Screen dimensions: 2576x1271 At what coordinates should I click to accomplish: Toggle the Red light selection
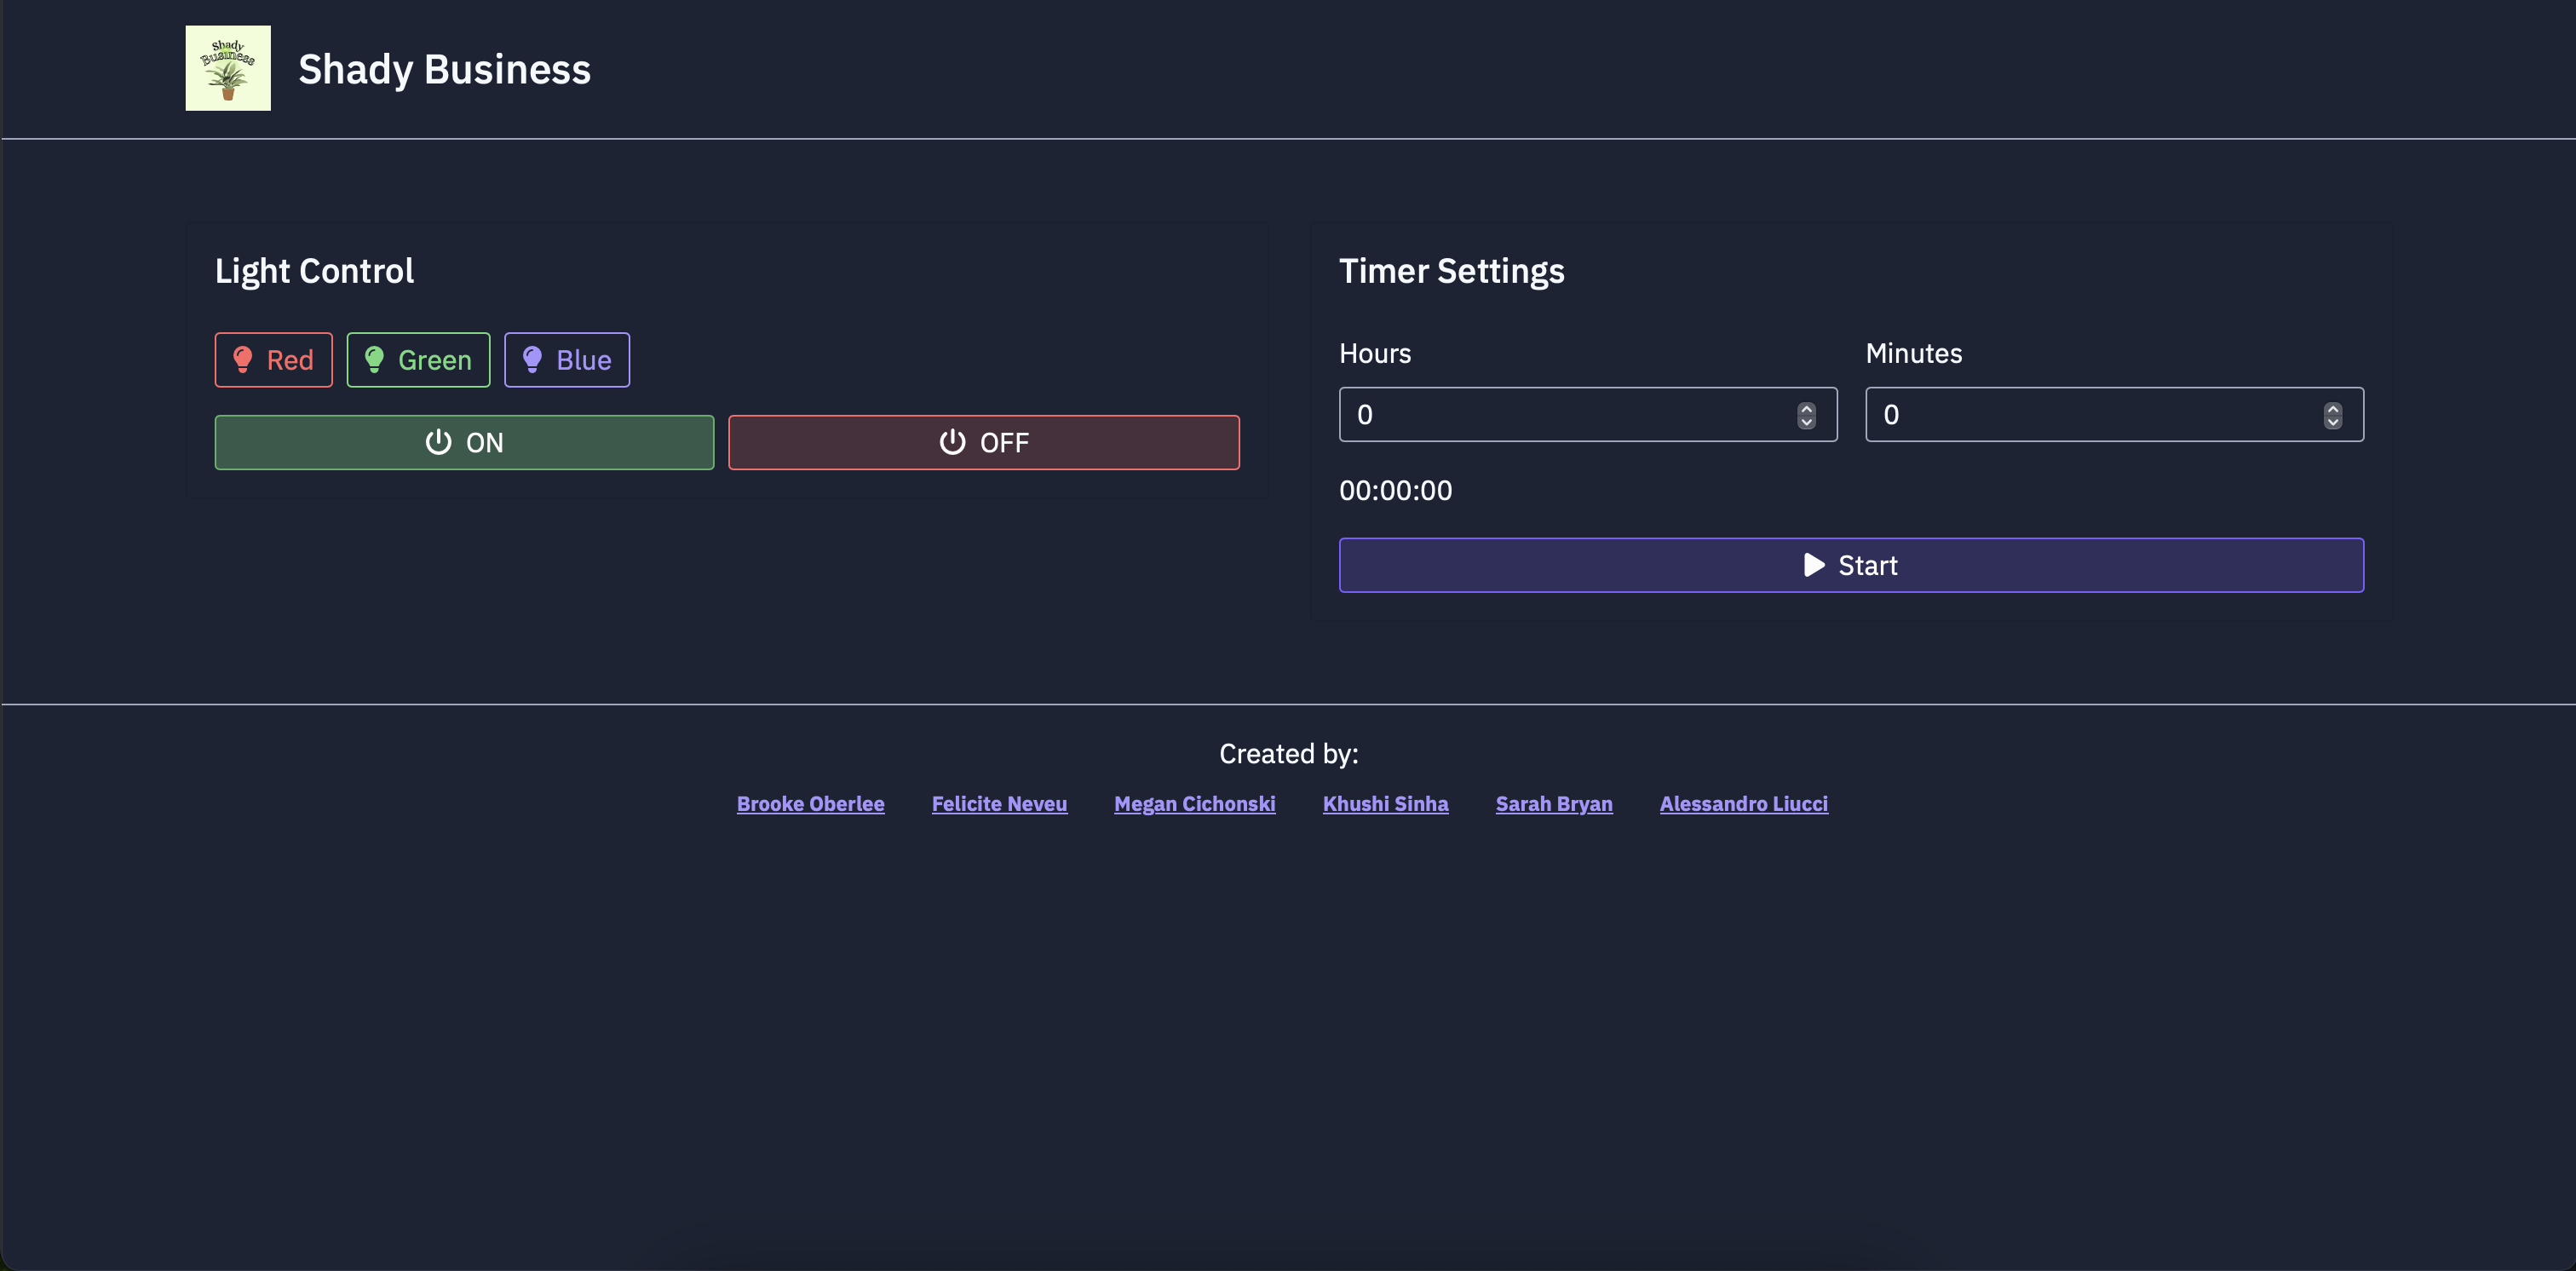(273, 359)
